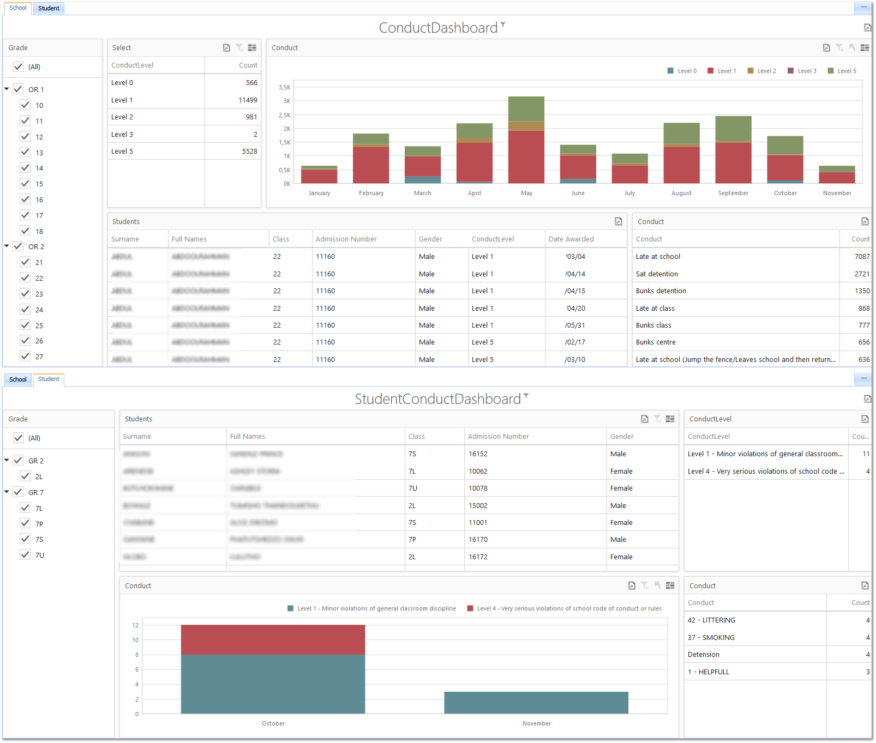Select the 'Late at school' row with 7087

pyautogui.click(x=752, y=256)
